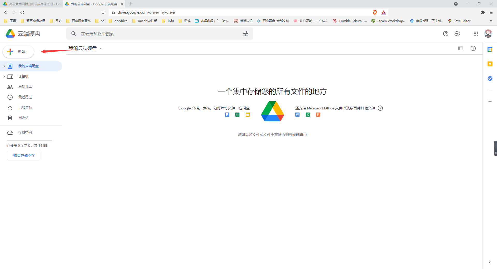Click the bookmark page icon
Screen dimensions: 497x269
click(103, 12)
